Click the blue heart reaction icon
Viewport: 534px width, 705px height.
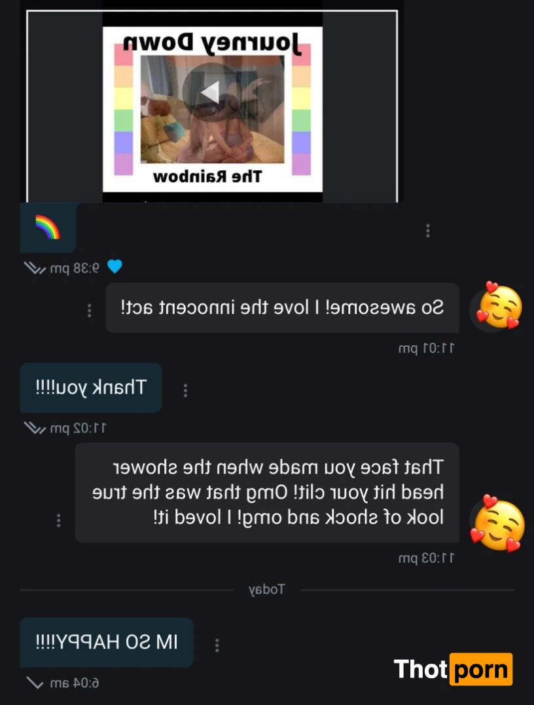(x=115, y=267)
